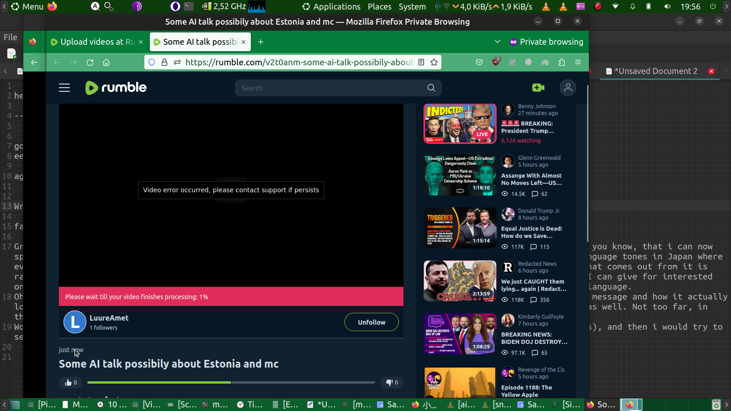Viewport: 731px width, 411px height.
Task: Open the Rumble hamburger menu
Action: 64,88
